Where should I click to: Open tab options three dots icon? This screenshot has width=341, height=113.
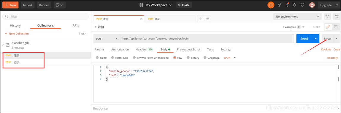pyautogui.click(x=207, y=19)
